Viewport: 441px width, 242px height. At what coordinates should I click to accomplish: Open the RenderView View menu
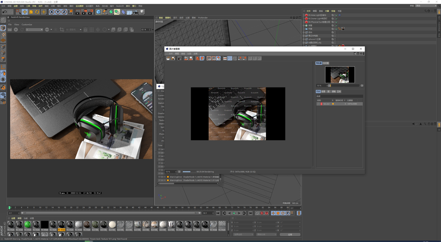(x=17, y=25)
